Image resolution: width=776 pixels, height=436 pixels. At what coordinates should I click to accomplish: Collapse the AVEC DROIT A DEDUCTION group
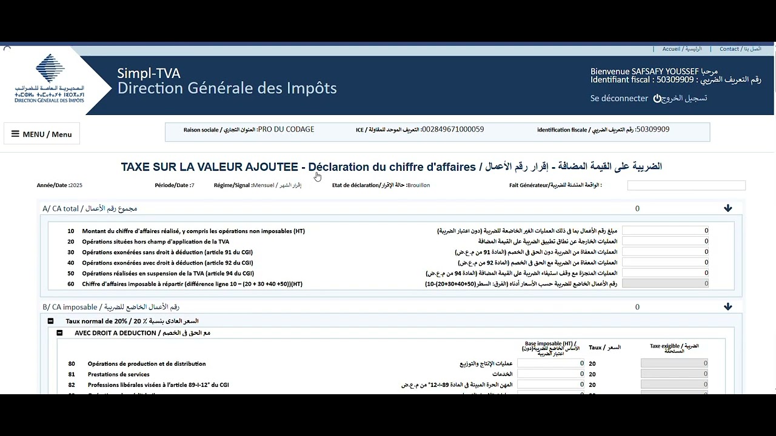(59, 333)
